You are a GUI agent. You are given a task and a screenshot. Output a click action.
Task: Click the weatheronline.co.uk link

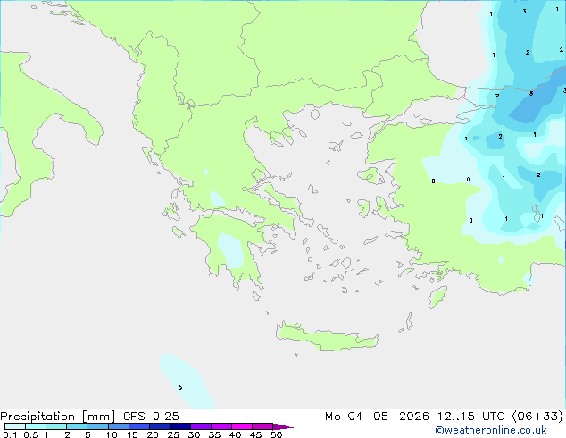(490, 430)
